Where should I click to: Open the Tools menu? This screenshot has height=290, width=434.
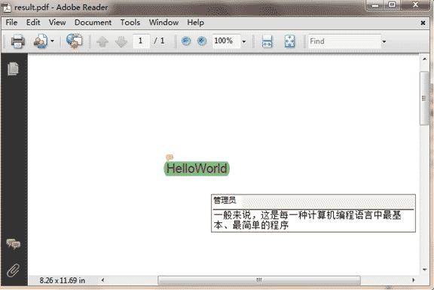[x=130, y=23]
